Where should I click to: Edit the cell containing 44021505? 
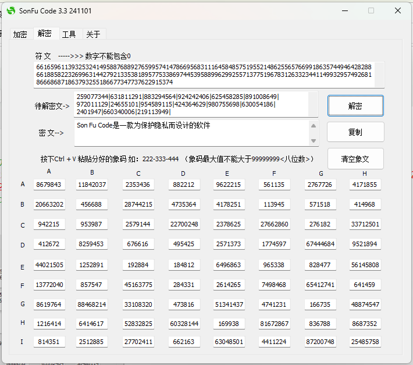(49, 265)
